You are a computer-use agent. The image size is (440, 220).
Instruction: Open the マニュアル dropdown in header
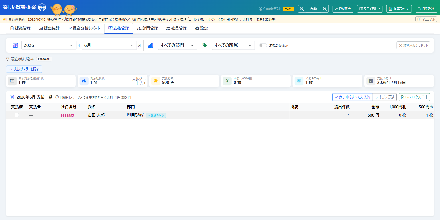pyautogui.click(x=370, y=9)
